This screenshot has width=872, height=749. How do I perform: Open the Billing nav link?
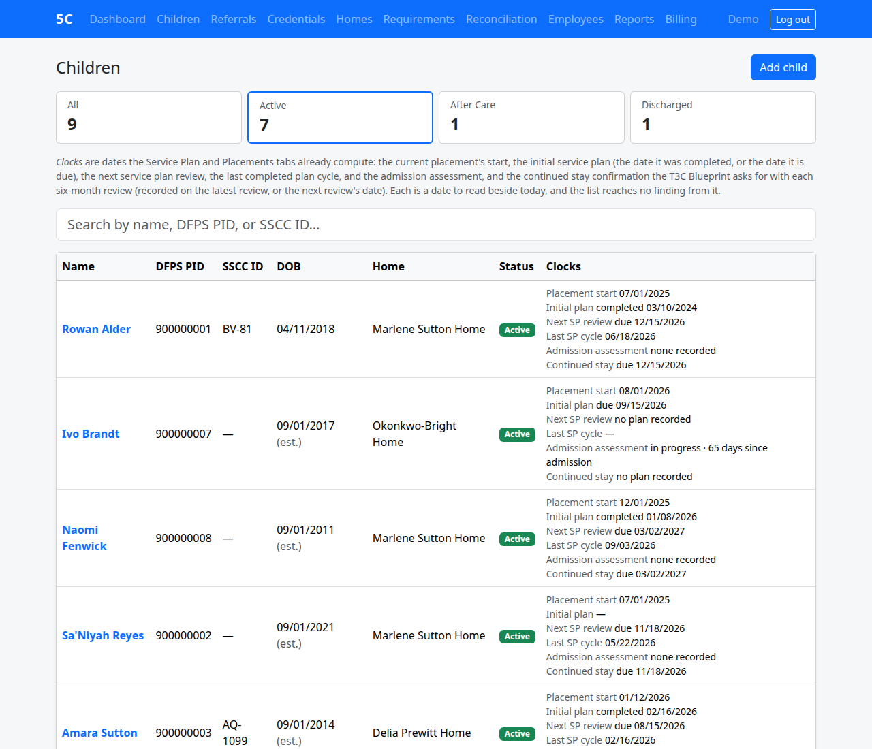(681, 19)
